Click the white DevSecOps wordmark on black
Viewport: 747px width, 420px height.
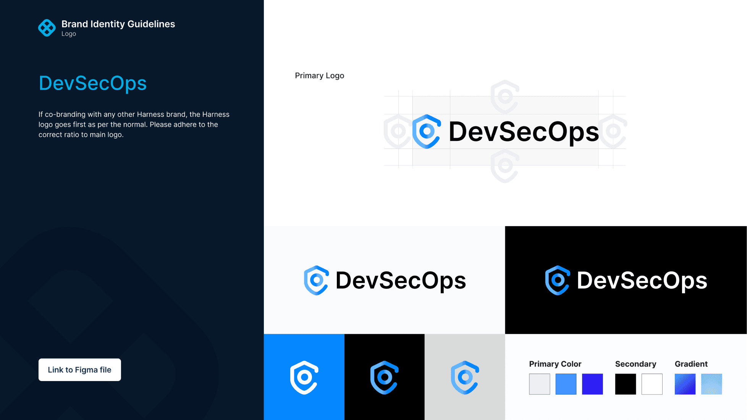(x=642, y=280)
